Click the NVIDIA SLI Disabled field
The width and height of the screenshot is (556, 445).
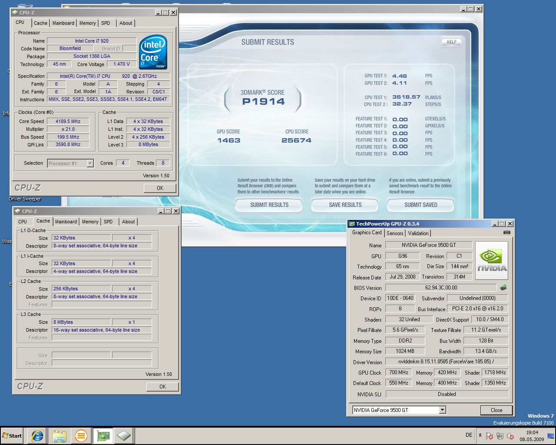pos(447,394)
